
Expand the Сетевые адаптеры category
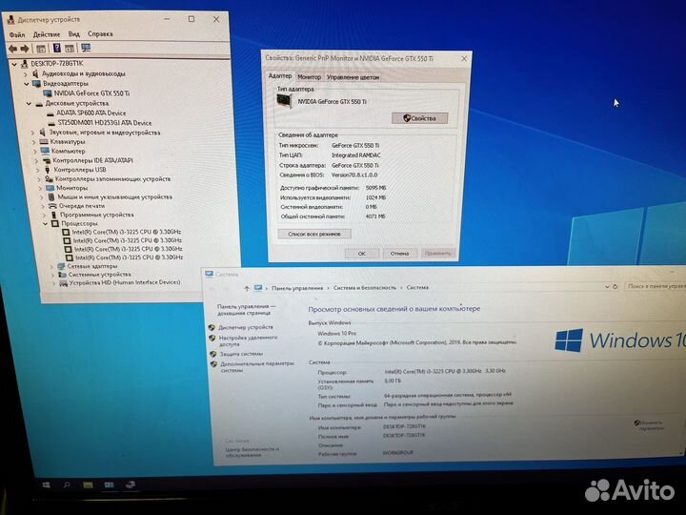click(51, 266)
